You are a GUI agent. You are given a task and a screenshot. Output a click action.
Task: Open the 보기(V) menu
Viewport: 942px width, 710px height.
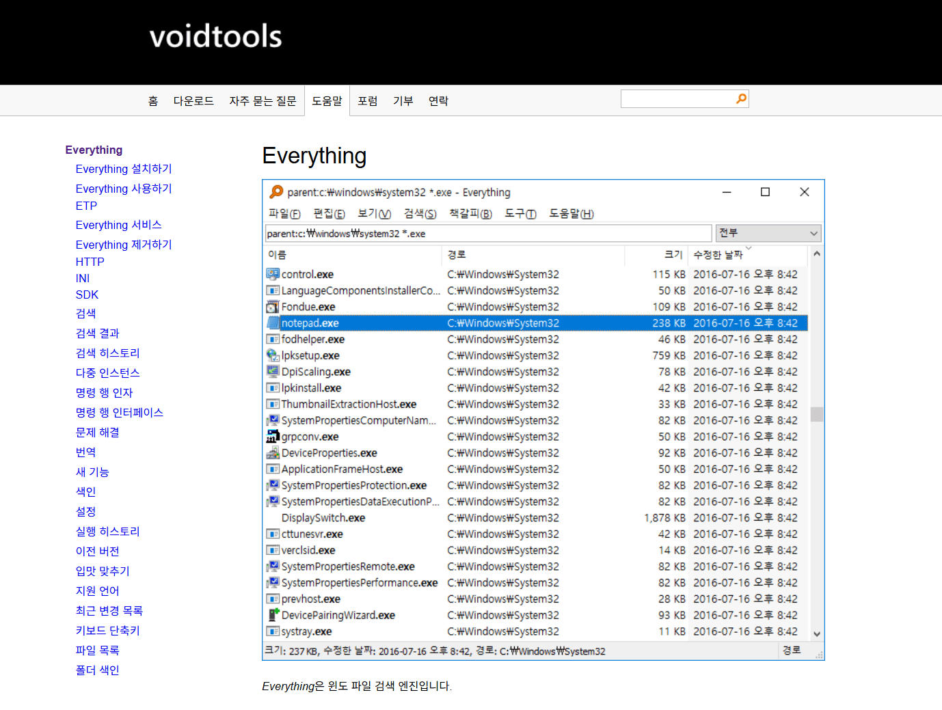(x=375, y=214)
